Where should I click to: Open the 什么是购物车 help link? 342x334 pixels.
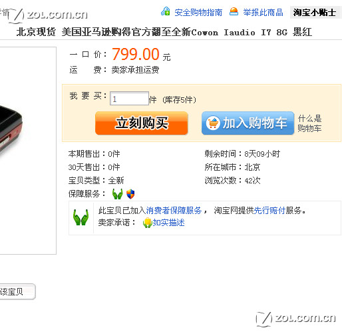(309, 123)
